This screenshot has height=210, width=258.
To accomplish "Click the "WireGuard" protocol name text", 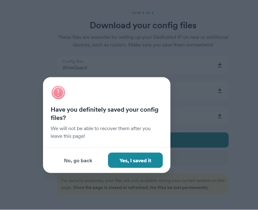I will (75, 68).
